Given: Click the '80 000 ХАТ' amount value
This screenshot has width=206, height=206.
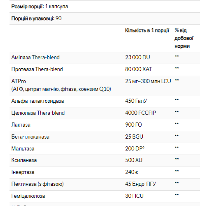Looking at the screenshot, I should click(139, 69).
